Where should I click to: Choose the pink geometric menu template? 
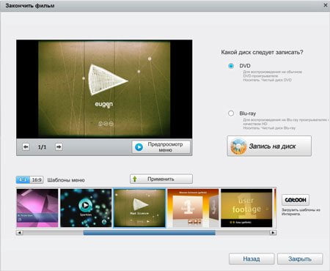pos(37,208)
